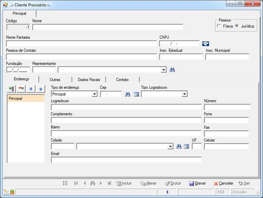Click the Logradouro input field
Image resolution: width=263 pixels, height=198 pixels.
(x=126, y=107)
